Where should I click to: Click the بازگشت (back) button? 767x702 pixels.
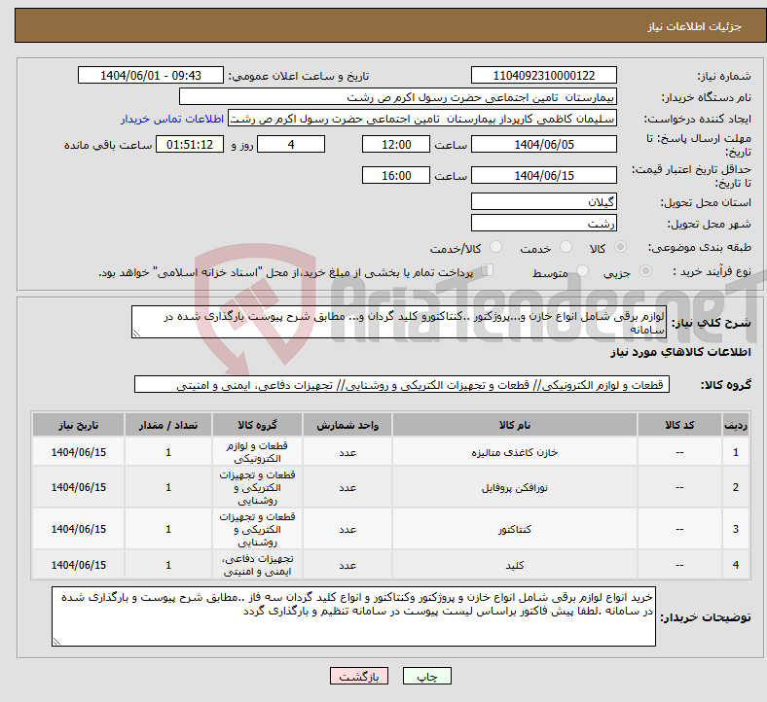359,676
